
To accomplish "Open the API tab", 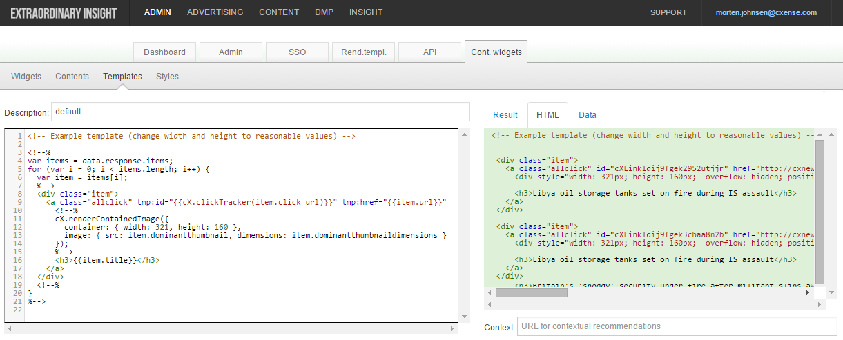I will [429, 52].
